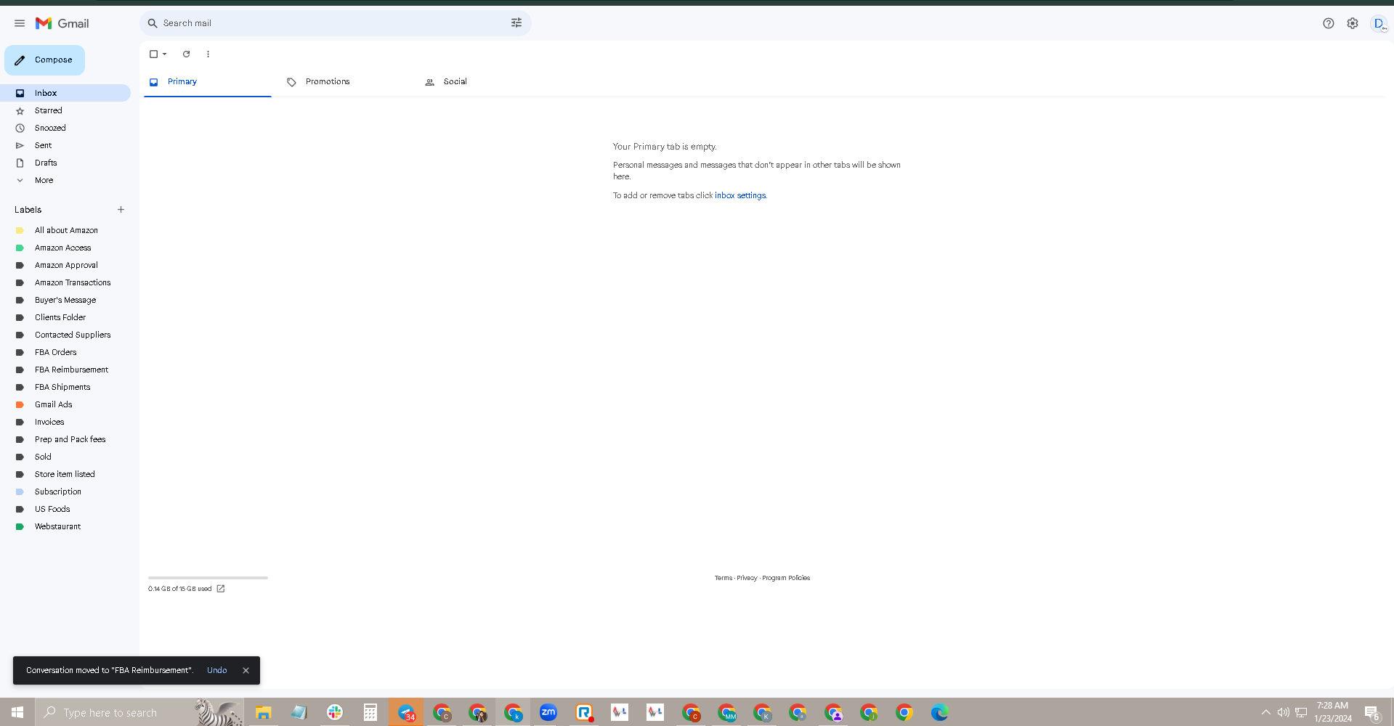This screenshot has width=1394, height=726.
Task: Open the Contacted Suppliers label
Action: [65, 335]
